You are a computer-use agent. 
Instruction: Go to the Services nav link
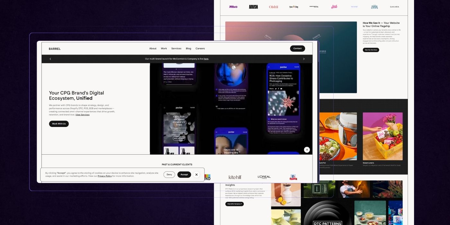coord(176,49)
